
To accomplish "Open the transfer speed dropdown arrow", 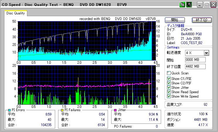I will coord(206,53).
